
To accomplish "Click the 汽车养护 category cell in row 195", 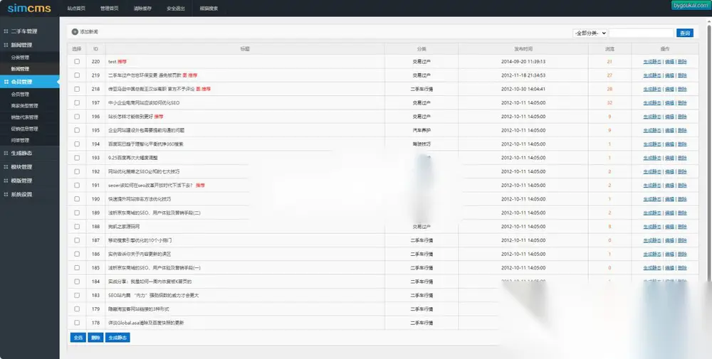I will pos(422,130).
